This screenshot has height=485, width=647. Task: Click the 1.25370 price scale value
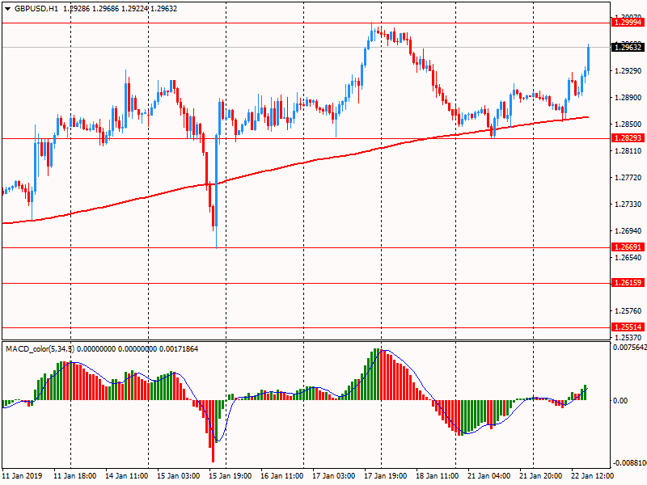coord(628,337)
